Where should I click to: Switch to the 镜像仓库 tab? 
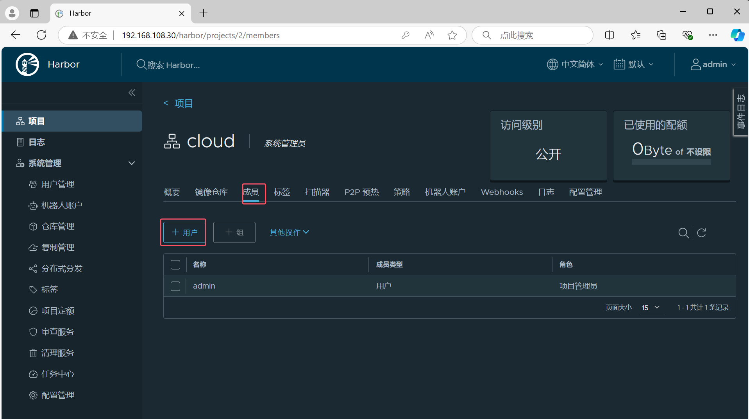211,192
